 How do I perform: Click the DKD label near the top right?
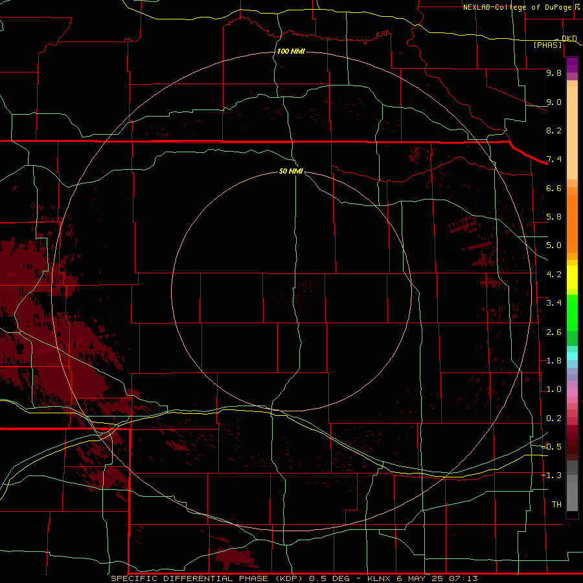click(569, 38)
